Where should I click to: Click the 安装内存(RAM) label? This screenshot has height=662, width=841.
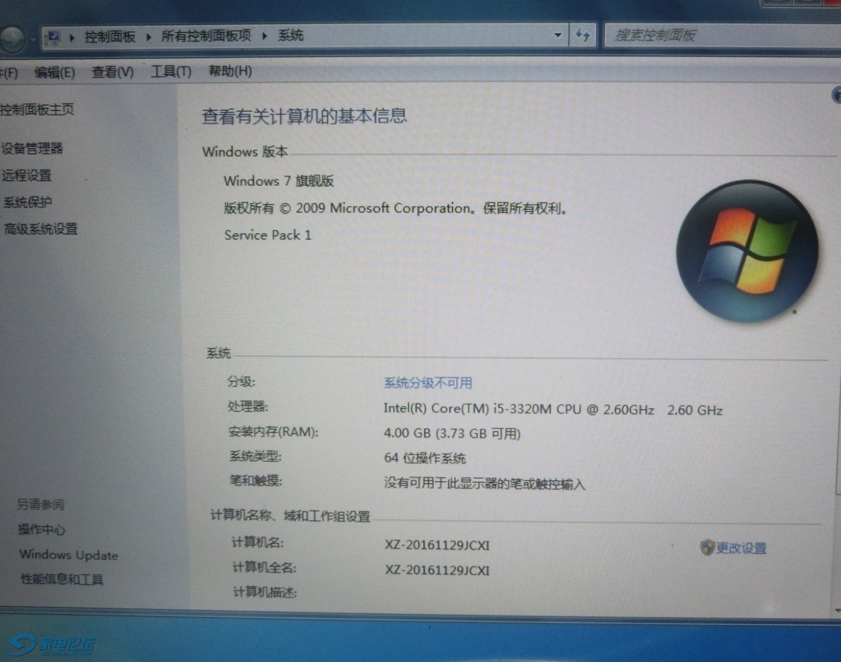point(273,432)
